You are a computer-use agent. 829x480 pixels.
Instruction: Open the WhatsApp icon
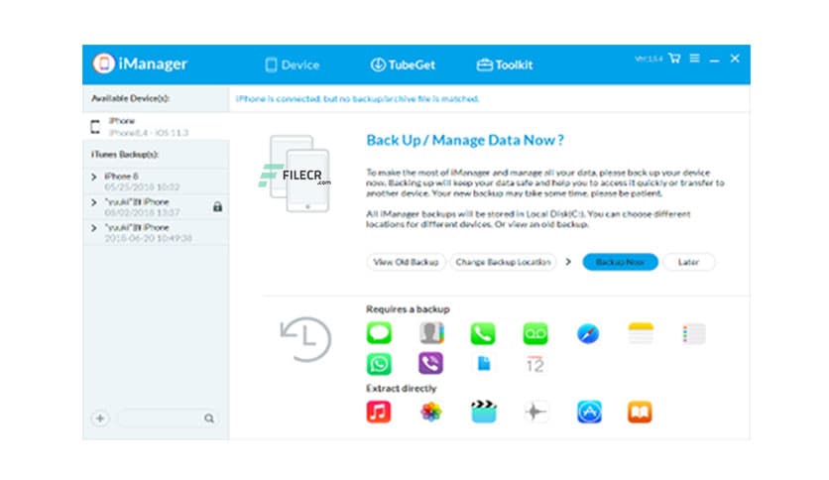pyautogui.click(x=379, y=364)
